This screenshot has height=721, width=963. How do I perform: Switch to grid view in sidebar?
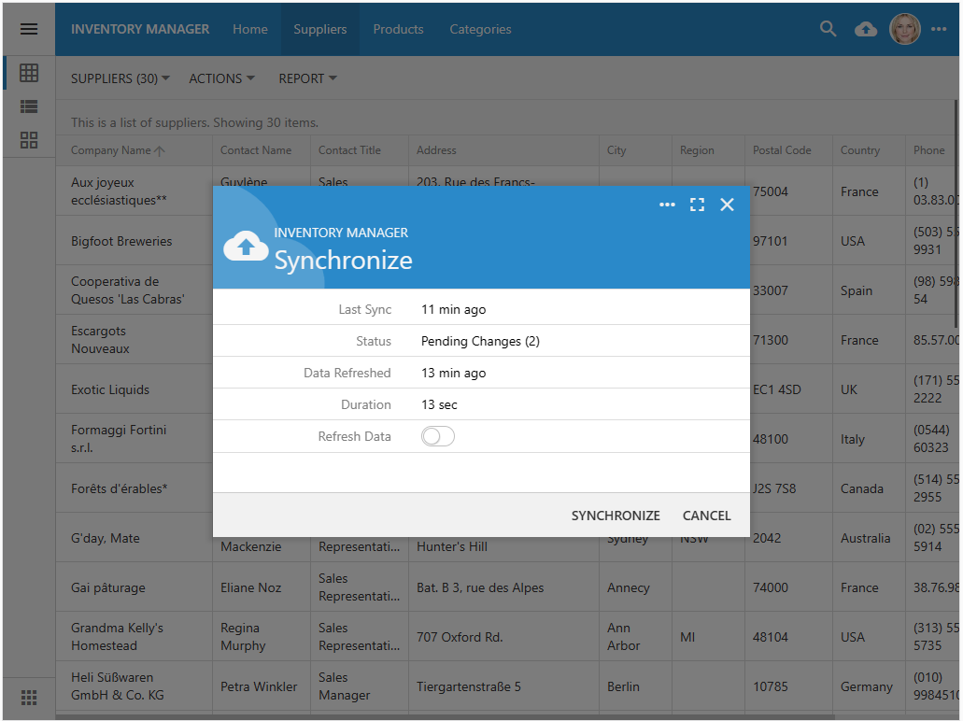click(29, 73)
